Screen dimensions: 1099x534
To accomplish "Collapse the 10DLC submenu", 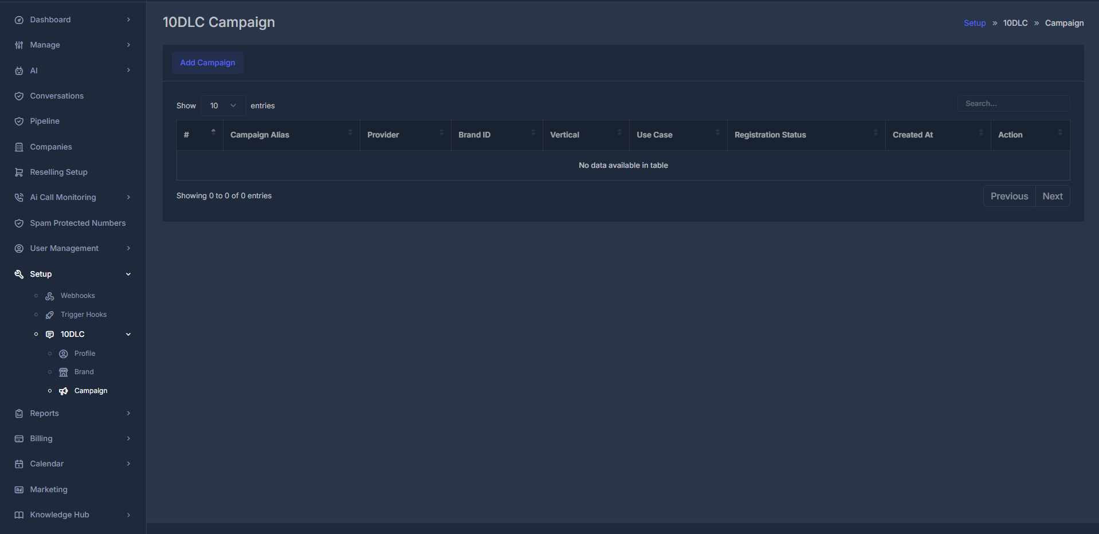I will 128,334.
